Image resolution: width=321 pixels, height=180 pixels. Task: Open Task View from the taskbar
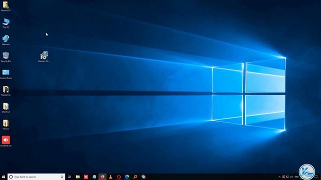coord(69,176)
